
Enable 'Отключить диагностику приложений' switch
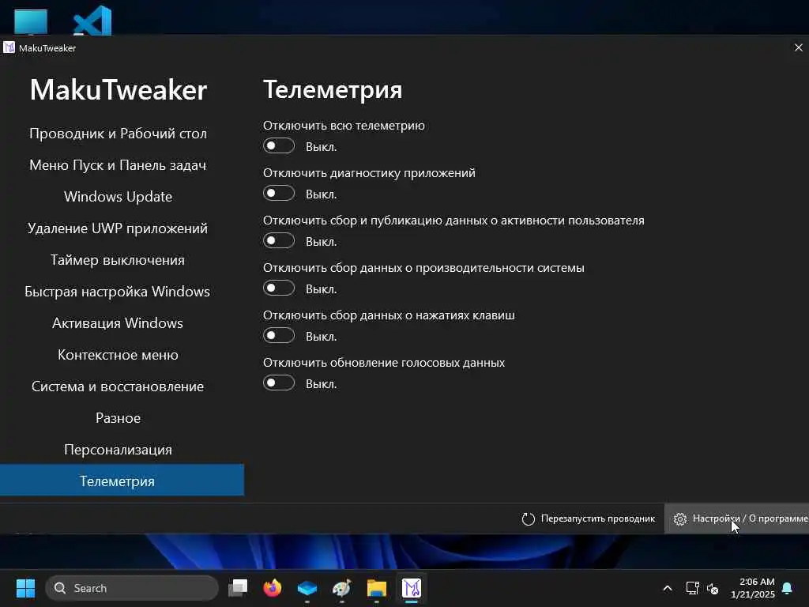(279, 194)
